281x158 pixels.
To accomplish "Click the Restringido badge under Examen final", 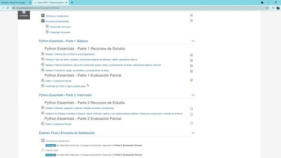I will 51,155.
